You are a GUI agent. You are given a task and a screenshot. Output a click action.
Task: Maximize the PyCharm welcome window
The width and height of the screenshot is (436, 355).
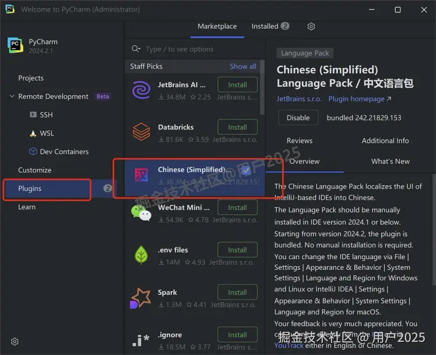(x=398, y=10)
